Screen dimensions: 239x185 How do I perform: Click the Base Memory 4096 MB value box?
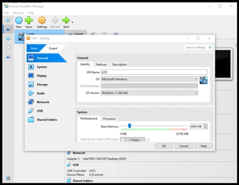point(197,126)
